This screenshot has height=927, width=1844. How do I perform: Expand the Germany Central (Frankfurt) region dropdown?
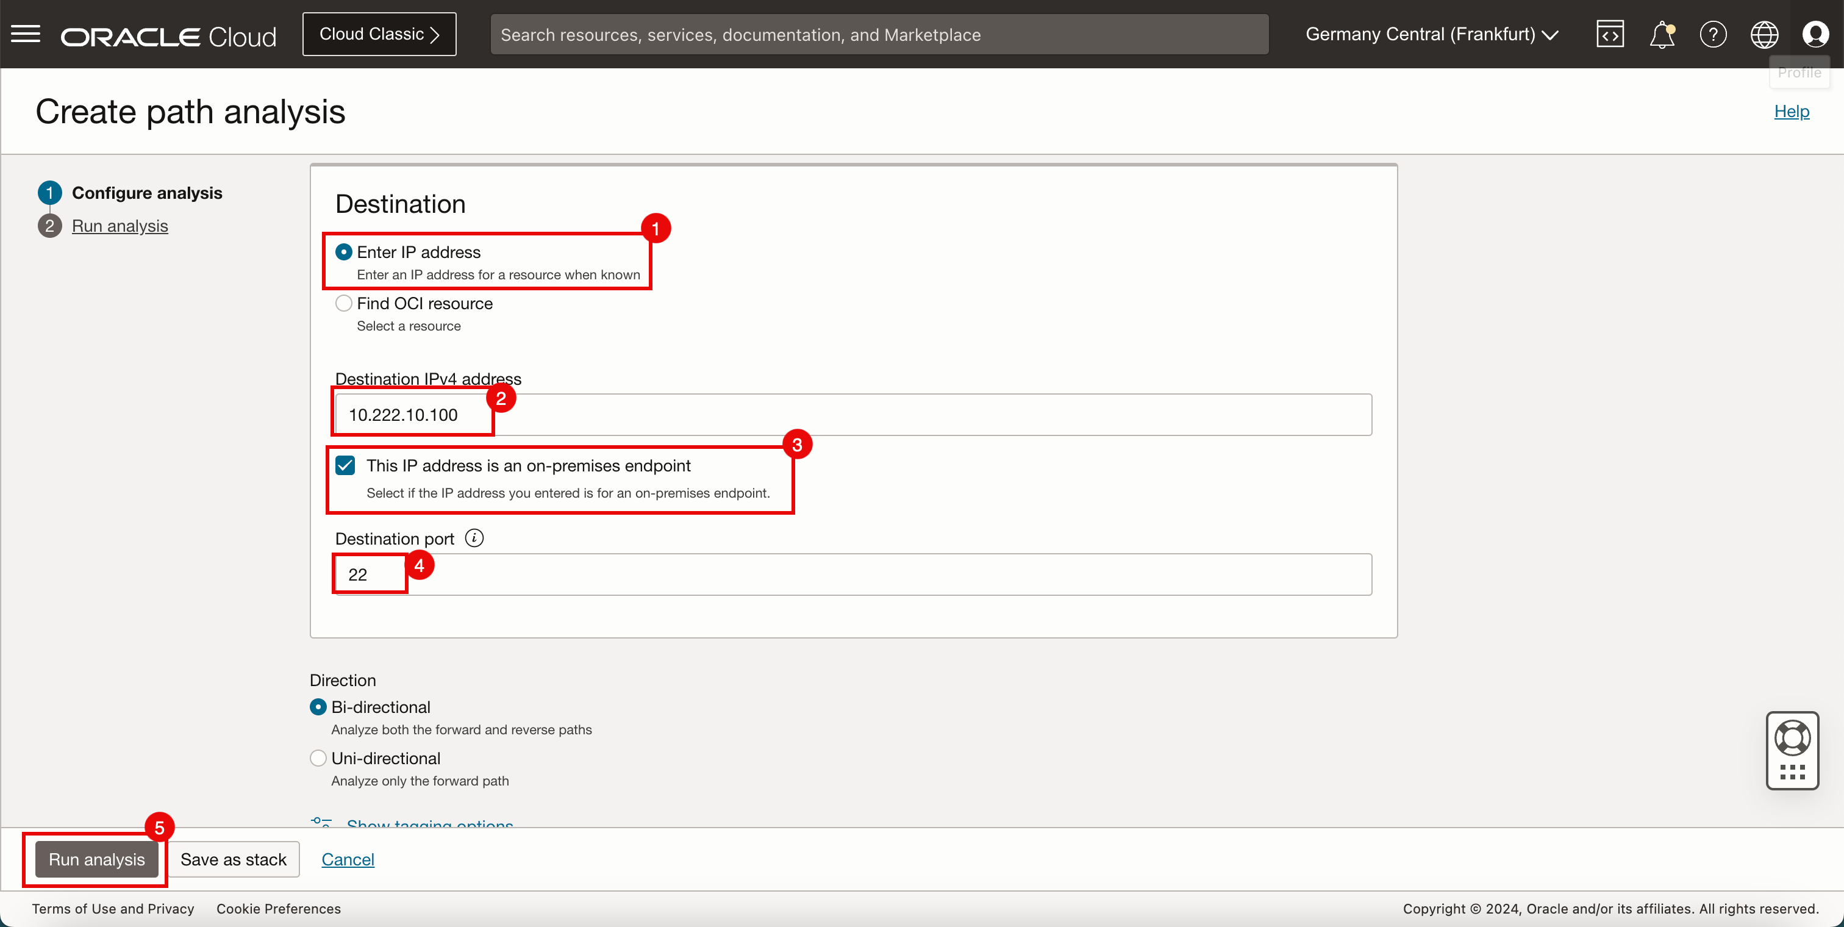pos(1432,34)
